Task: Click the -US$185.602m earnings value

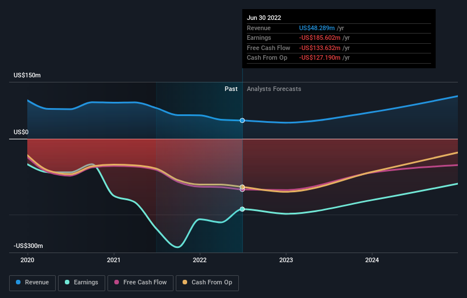Action: point(320,38)
